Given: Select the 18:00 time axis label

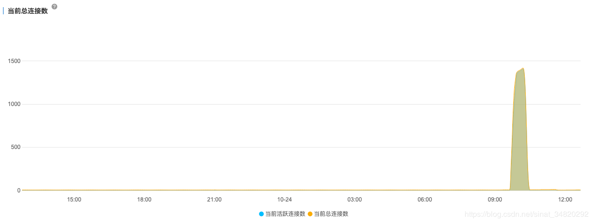Looking at the screenshot, I should 144,199.
